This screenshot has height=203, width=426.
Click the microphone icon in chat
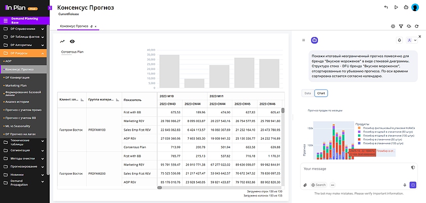[x=405, y=185]
